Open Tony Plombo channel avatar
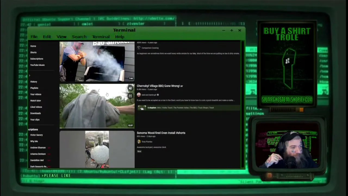Image resolution: width=348 pixels, height=196 pixels. [x=139, y=142]
